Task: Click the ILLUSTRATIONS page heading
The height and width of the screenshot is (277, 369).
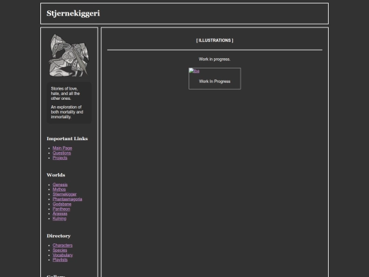Action: [215, 40]
